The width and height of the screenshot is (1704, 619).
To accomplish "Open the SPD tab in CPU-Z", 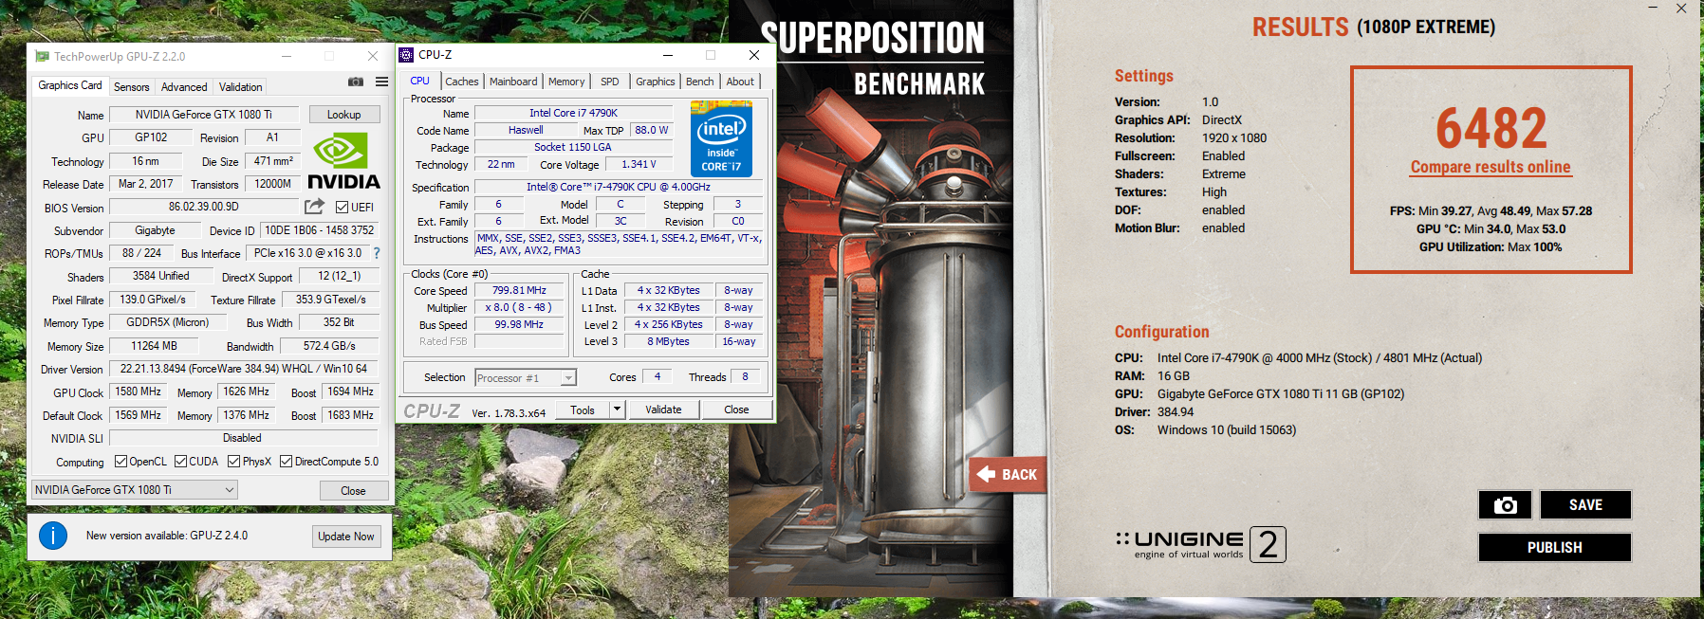I will tap(610, 82).
